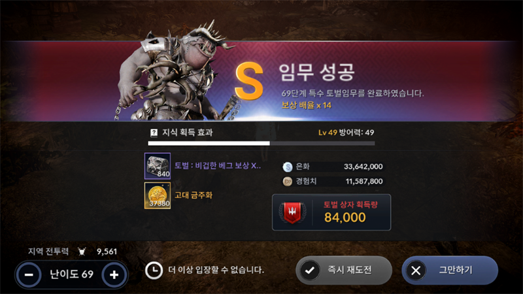The height and width of the screenshot is (294, 523).
Task: Select the 고대 금주화 gold coin icon
Action: [158, 195]
